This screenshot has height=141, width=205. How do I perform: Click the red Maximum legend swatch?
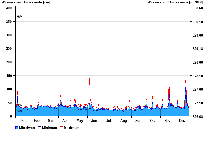tap(61, 128)
